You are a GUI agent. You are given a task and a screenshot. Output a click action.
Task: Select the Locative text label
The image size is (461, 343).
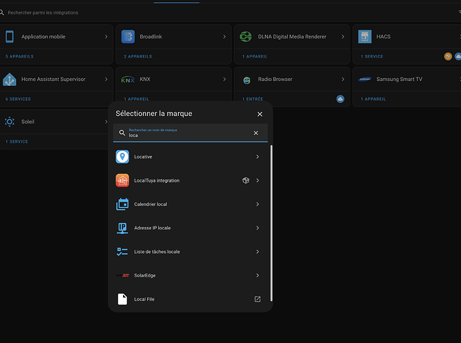point(143,157)
